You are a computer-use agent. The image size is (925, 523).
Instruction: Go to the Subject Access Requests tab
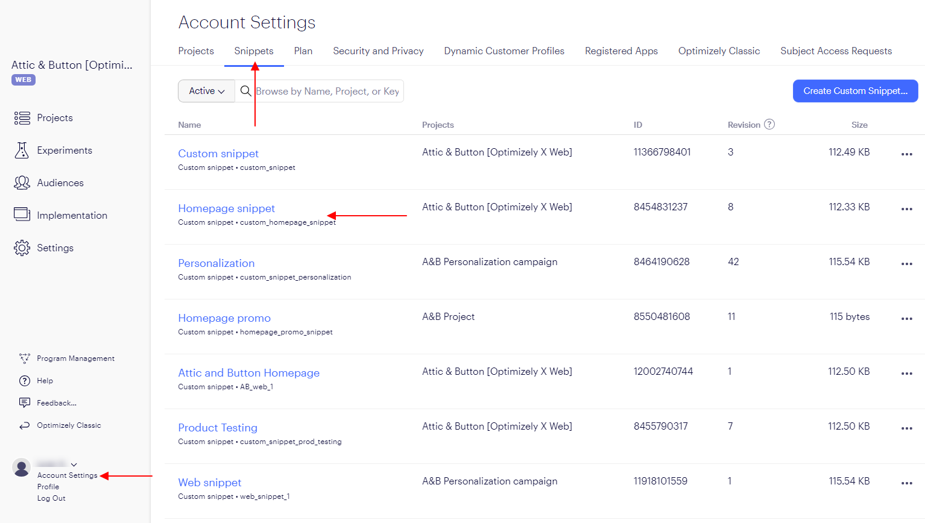click(x=836, y=51)
